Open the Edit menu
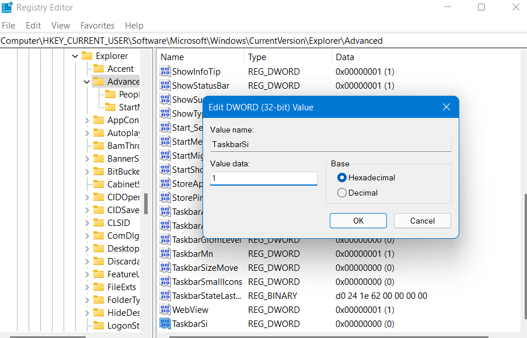The width and height of the screenshot is (527, 338). tap(33, 25)
